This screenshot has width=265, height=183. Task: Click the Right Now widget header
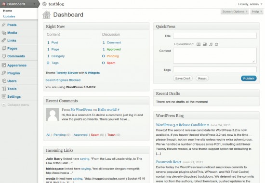click(x=96, y=26)
